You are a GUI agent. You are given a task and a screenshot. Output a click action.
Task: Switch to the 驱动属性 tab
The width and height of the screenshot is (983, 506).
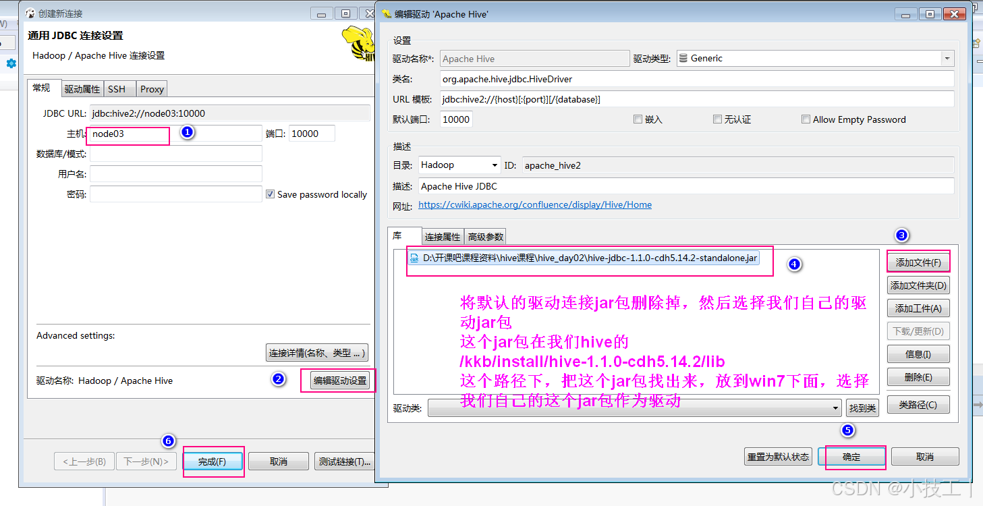tap(82, 89)
